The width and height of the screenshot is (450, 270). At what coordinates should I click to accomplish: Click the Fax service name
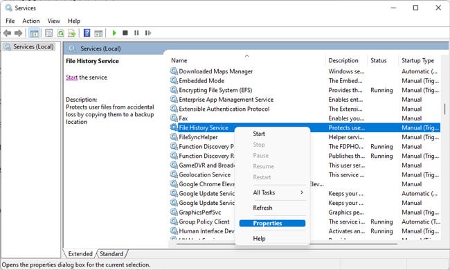(x=183, y=118)
